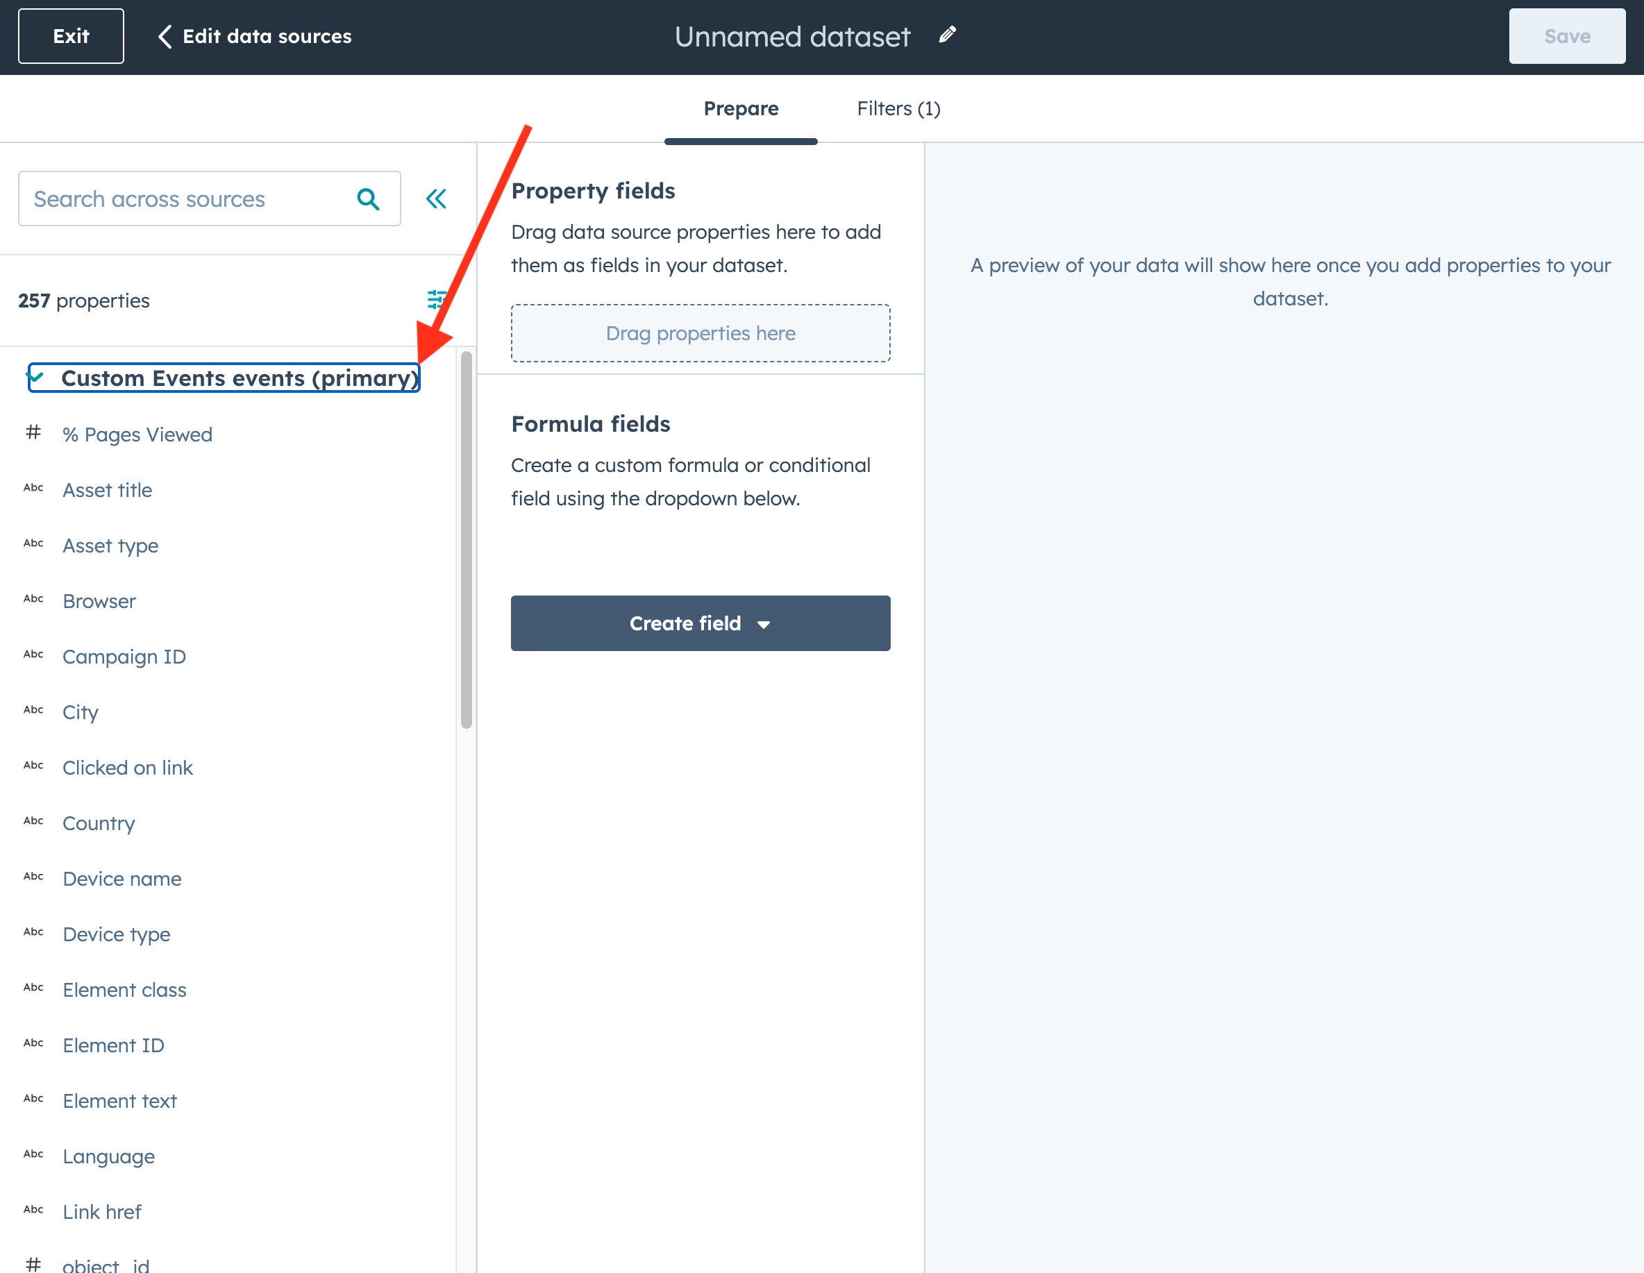Click the Property fields heading
1644x1273 pixels.
click(x=592, y=190)
